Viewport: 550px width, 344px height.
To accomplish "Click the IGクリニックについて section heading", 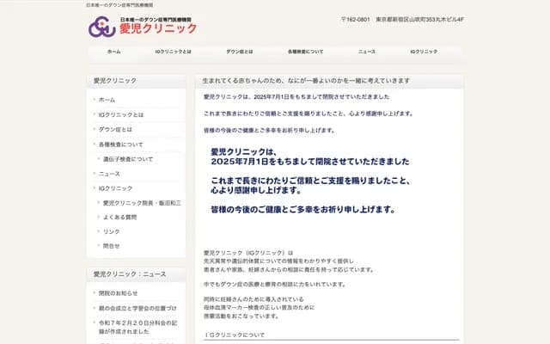I will [x=235, y=335].
